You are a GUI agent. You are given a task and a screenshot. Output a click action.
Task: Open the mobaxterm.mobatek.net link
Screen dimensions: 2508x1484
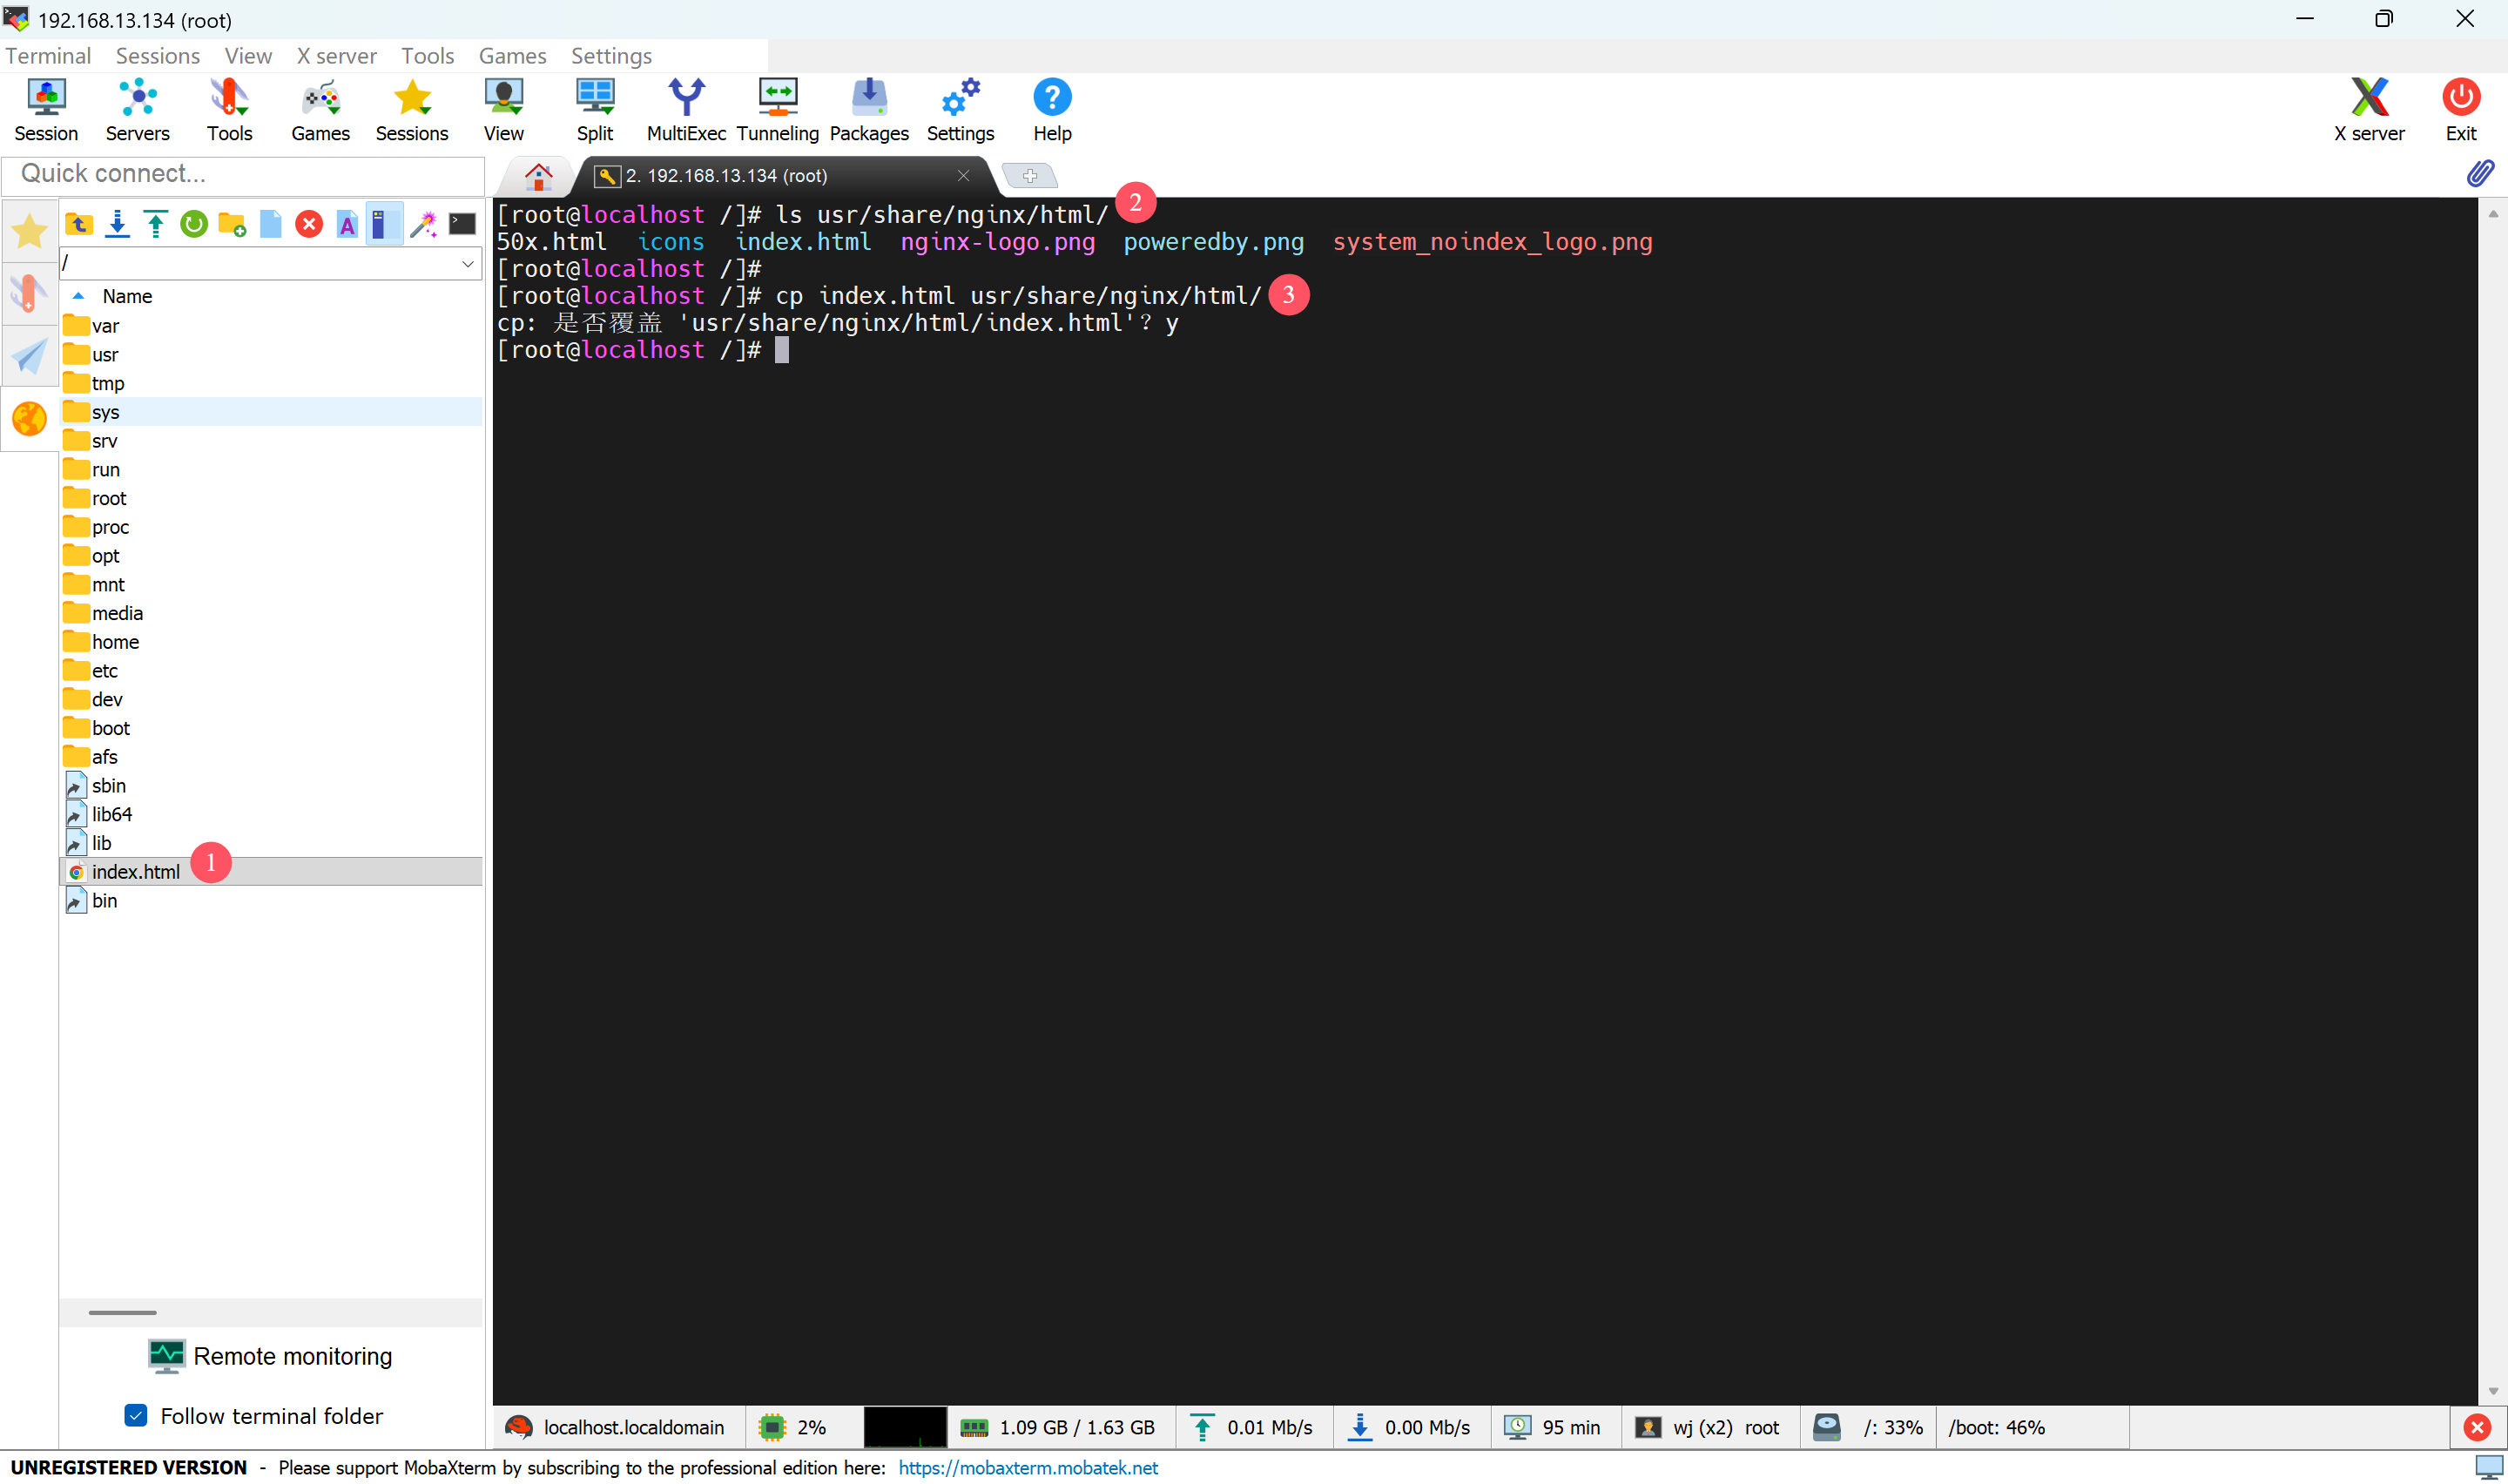[1028, 1467]
